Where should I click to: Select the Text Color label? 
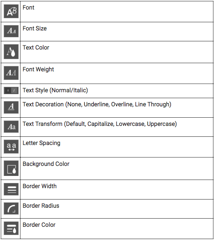(36, 48)
